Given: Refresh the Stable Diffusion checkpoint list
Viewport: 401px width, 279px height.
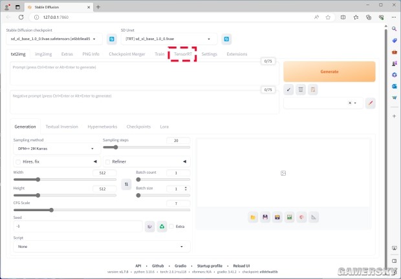Looking at the screenshot, I should click(x=112, y=39).
